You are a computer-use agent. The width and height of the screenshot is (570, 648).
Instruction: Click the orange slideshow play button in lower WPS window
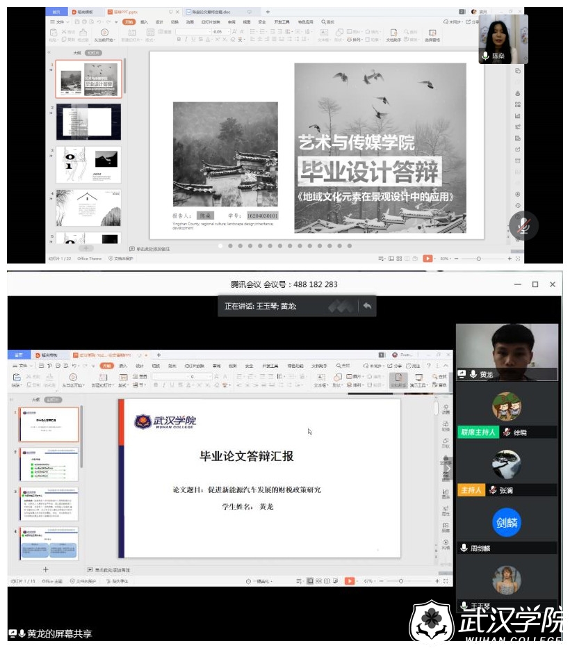pos(350,581)
